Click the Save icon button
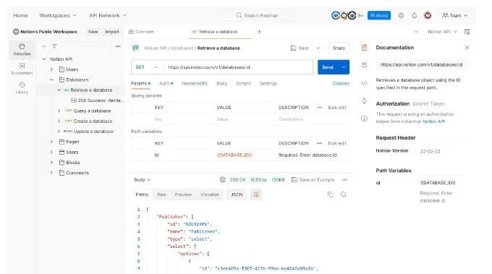The width and height of the screenshot is (492, 274). (300, 48)
